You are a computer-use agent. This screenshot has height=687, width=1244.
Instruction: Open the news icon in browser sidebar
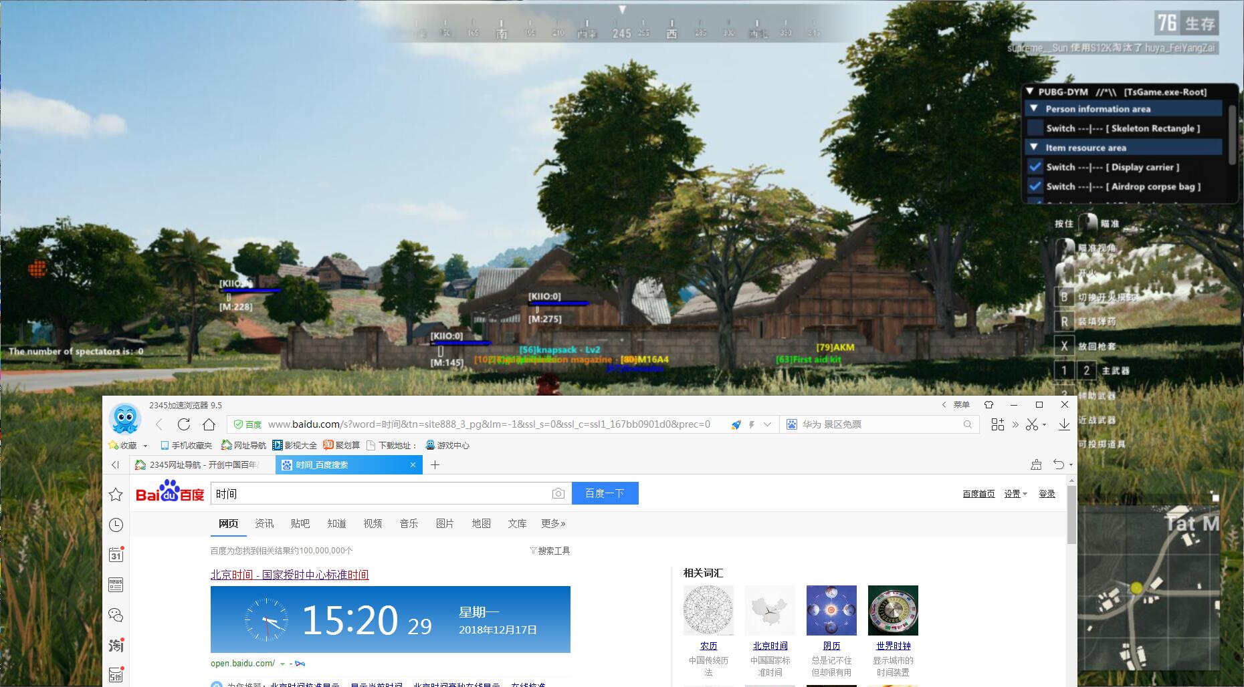[x=116, y=585]
